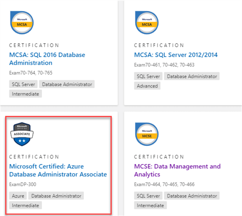This screenshot has height=216, width=242.
Task: Click the Advanced tag
Action: [147, 86]
